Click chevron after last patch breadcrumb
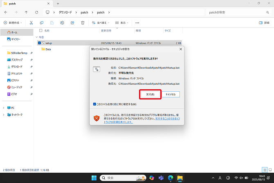 (109, 12)
